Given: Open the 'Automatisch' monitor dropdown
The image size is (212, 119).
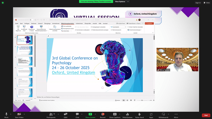Looking at the screenshot, I should (x=119, y=27).
